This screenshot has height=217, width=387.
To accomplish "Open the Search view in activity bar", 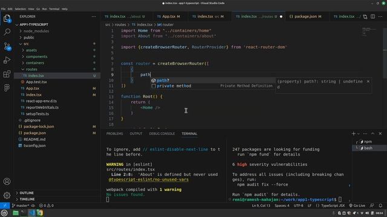I will tap(7, 32).
